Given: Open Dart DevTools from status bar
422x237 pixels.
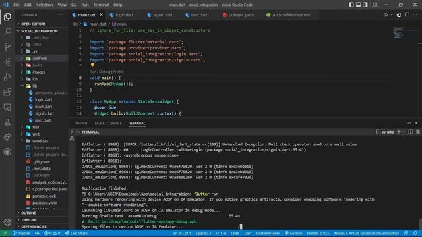Looking at the screenshot, I should (268, 233).
